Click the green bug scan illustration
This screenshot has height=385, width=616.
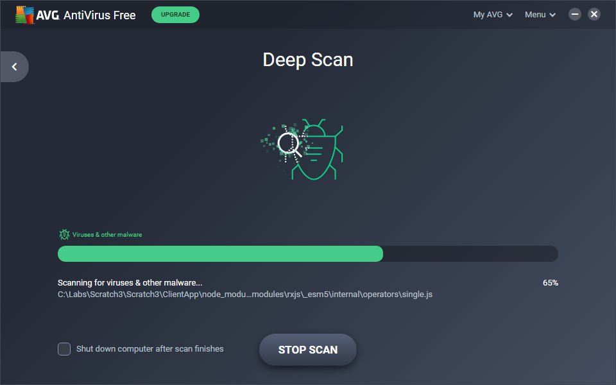point(308,149)
